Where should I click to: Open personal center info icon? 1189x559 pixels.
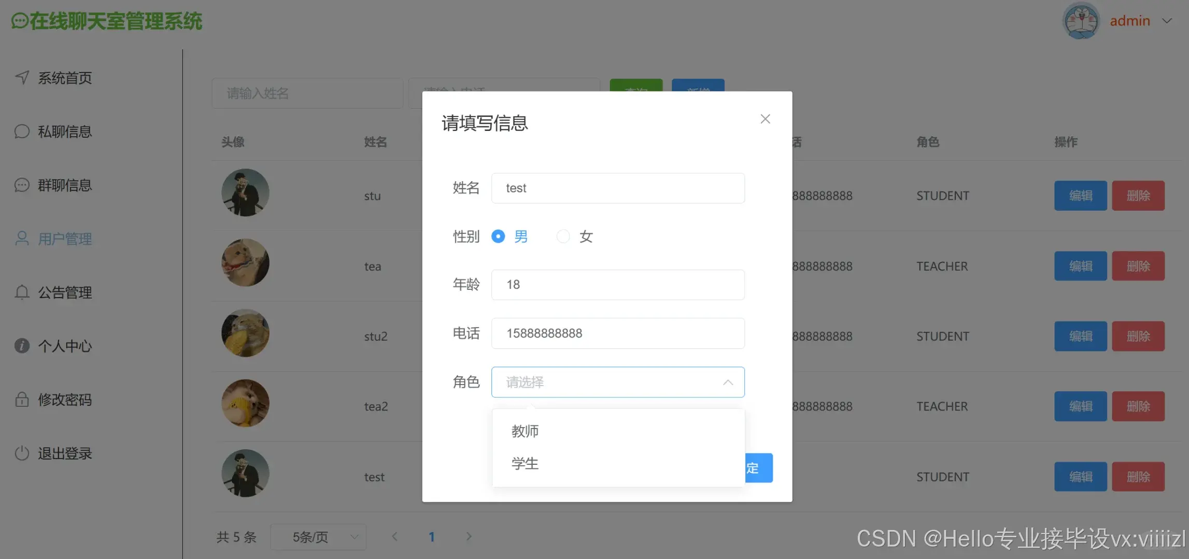click(x=22, y=346)
